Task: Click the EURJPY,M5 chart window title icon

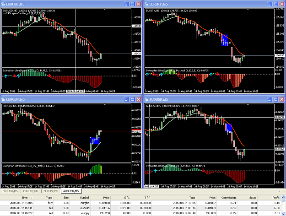Action: [x=146, y=4]
